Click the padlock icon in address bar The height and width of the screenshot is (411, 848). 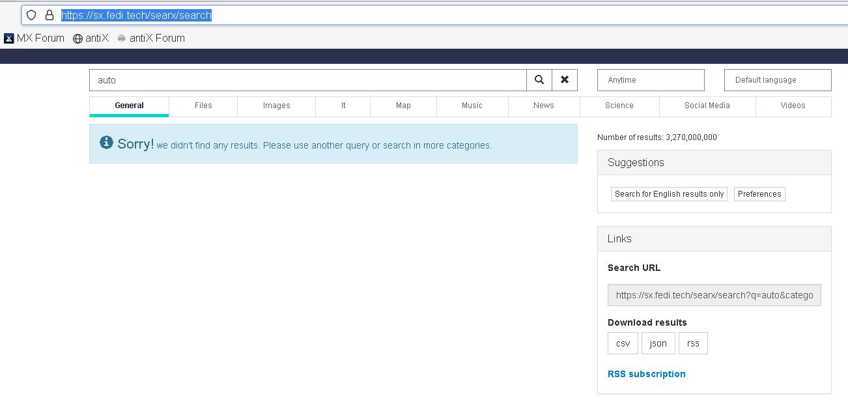tap(49, 14)
